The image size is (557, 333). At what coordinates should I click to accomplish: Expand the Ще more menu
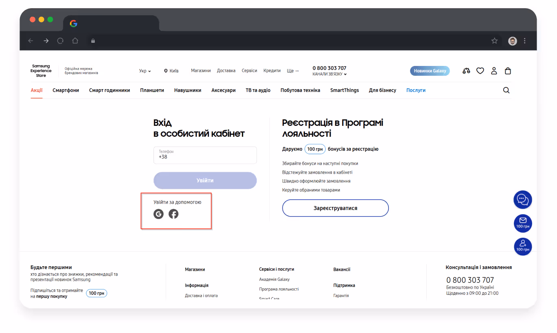(x=293, y=71)
